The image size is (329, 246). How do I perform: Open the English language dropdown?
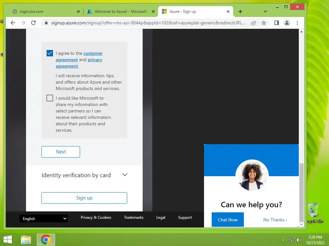pos(44,218)
